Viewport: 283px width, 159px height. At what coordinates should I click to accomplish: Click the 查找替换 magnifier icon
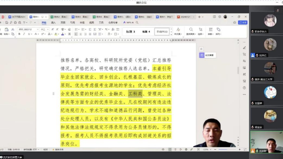pos(191,30)
